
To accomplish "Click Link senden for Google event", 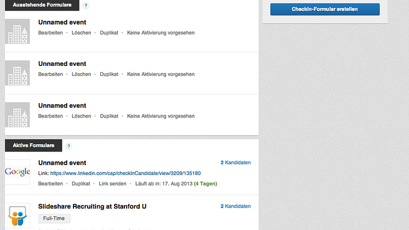I will coord(112,183).
